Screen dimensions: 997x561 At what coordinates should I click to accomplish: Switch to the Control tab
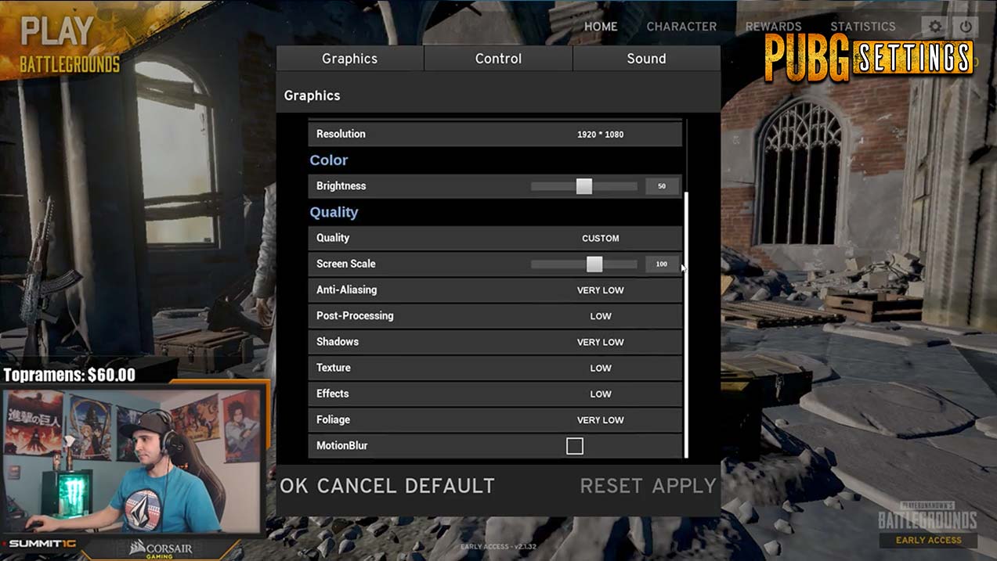point(498,59)
